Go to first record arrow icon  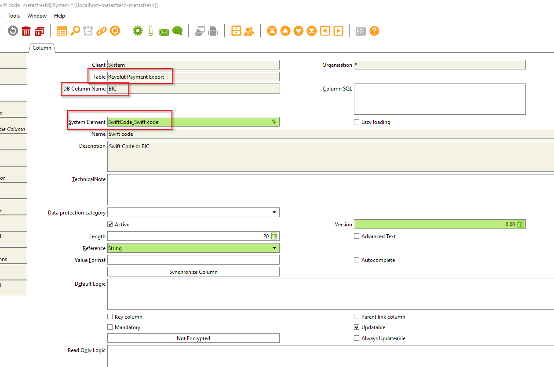[x=272, y=31]
